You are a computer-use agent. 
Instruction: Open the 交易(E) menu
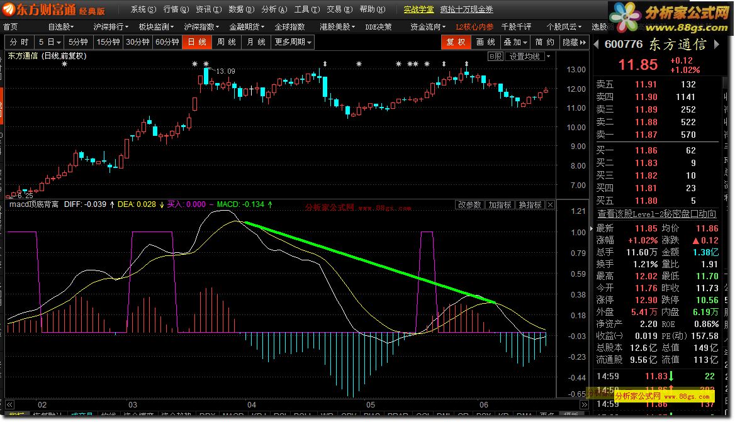(x=340, y=9)
